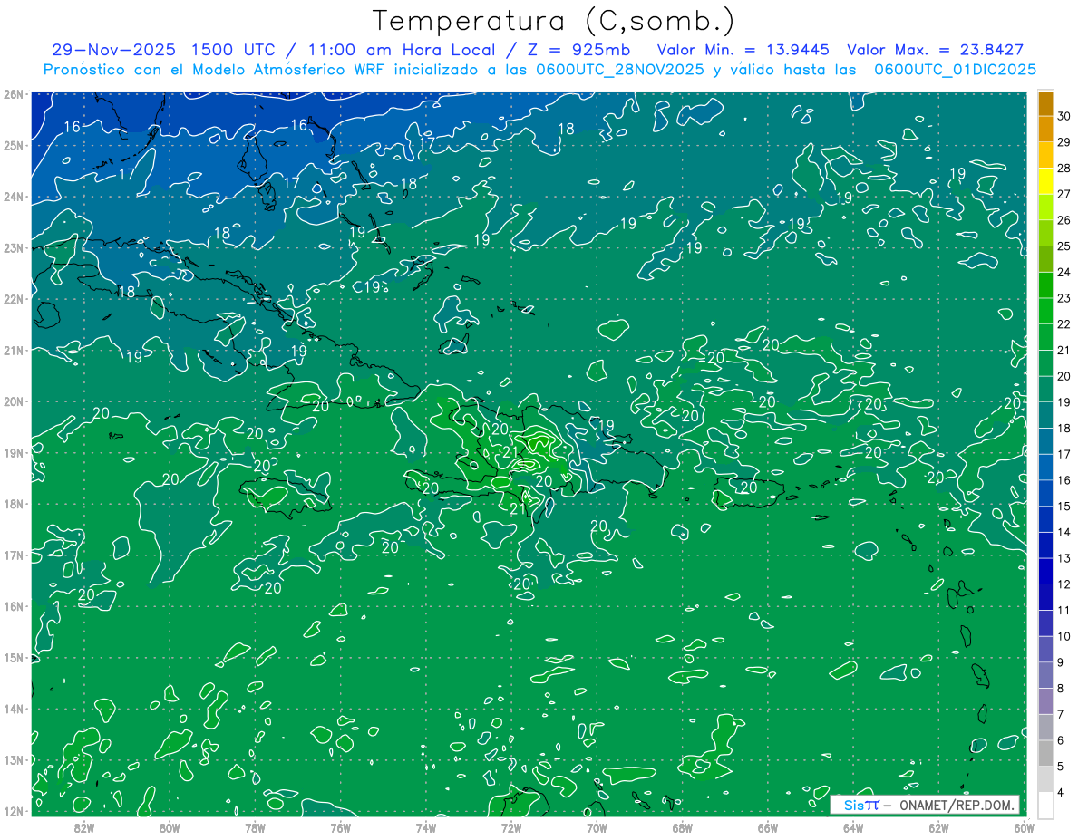The image size is (1088, 840).
Task: Click the "11" label on the color scale
Action: pos(1064,611)
